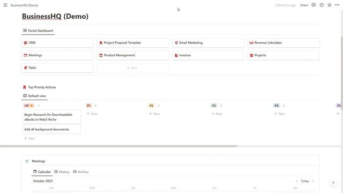Click the Edited timestamp in top bar
Viewport: 343px width, 193px height.
click(x=286, y=5)
